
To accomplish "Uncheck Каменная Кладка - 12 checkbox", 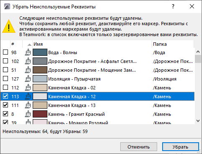I will coord(5,96).
